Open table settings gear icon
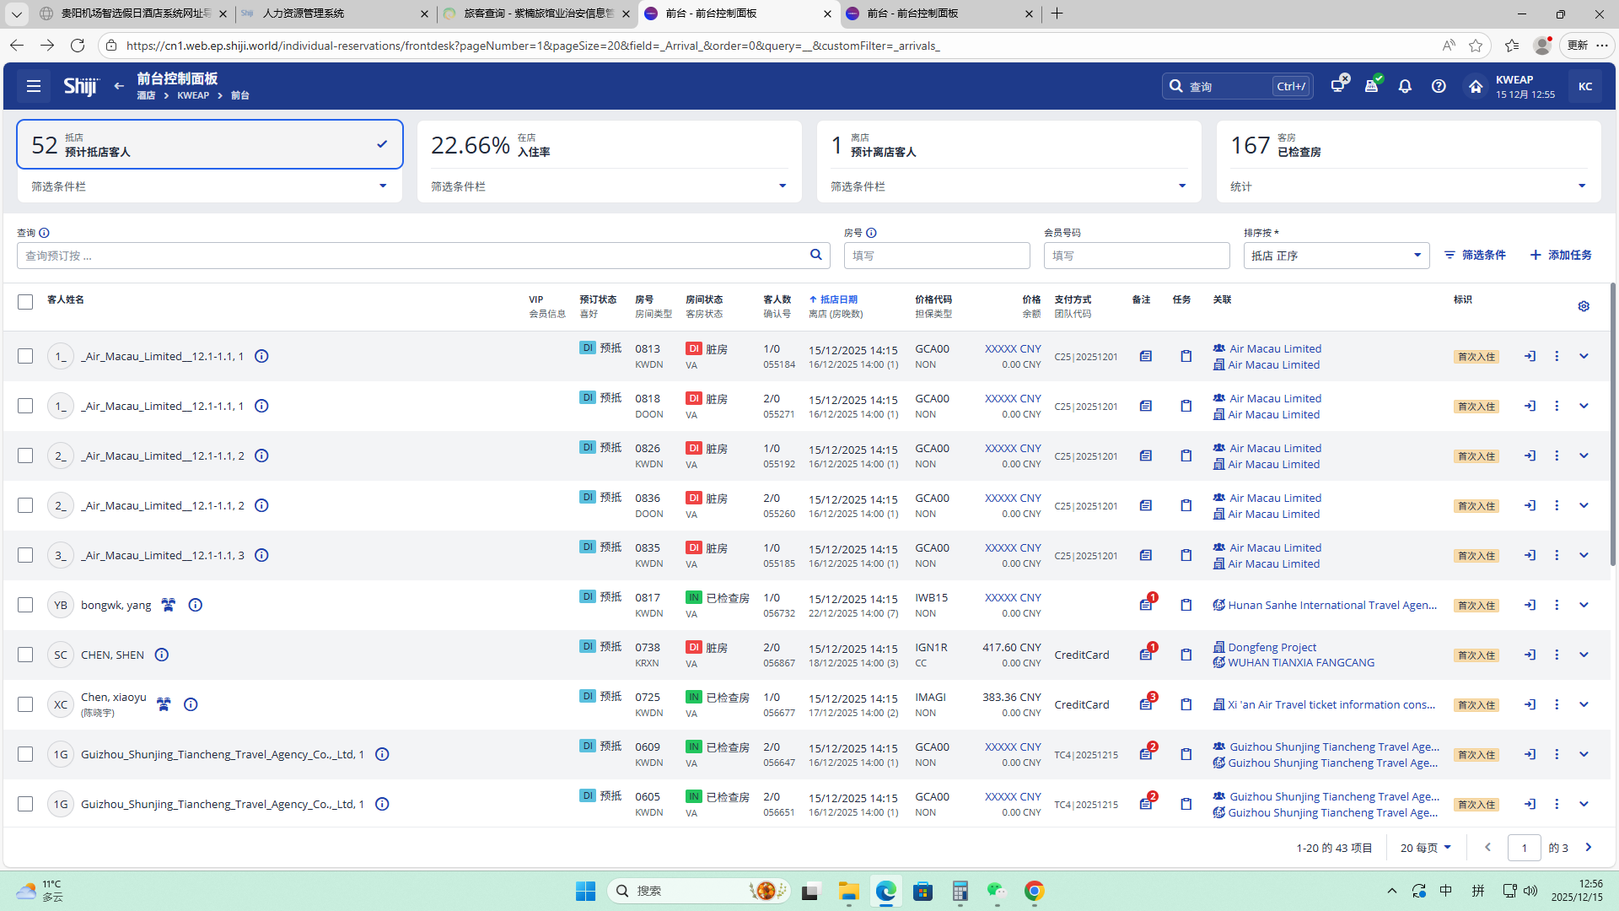Screen dimensions: 1619x911 pos(1584,306)
